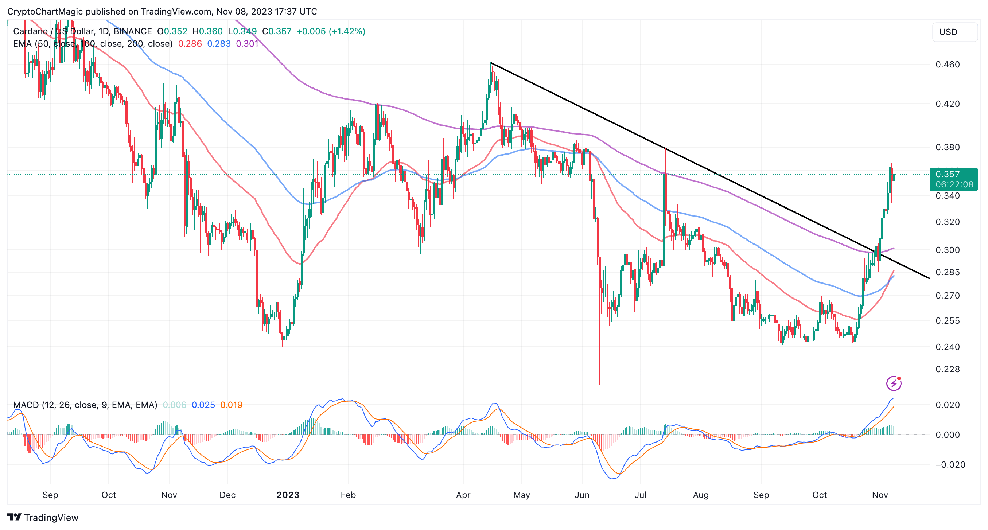Click the 0.320 price axis label

947,222
